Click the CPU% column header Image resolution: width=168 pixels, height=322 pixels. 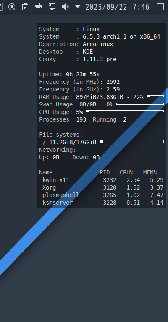(126, 172)
